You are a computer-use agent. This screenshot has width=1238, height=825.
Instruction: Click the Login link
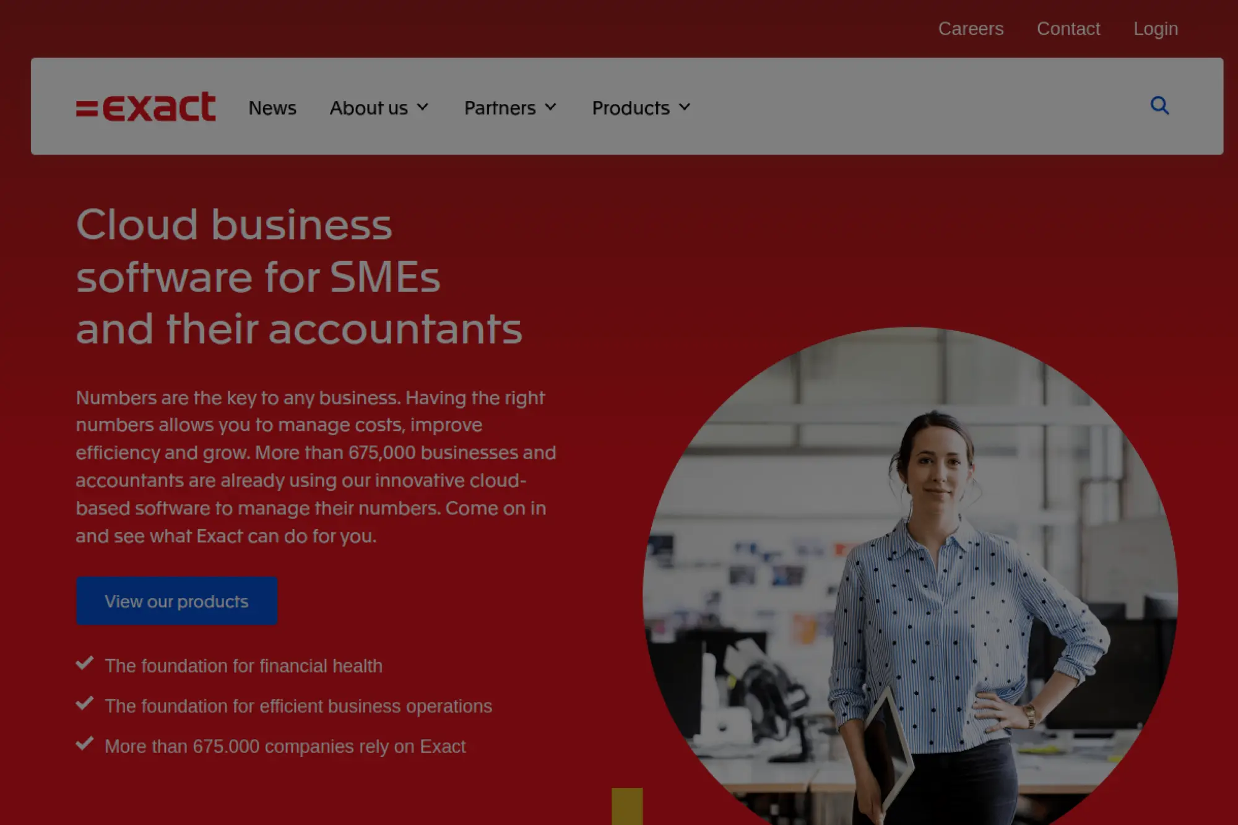pyautogui.click(x=1156, y=28)
